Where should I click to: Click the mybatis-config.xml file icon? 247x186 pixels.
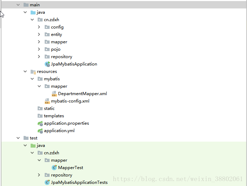click(x=47, y=101)
